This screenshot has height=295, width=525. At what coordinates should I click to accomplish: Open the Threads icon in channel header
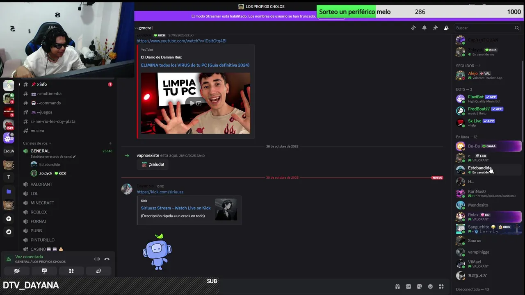tap(413, 28)
